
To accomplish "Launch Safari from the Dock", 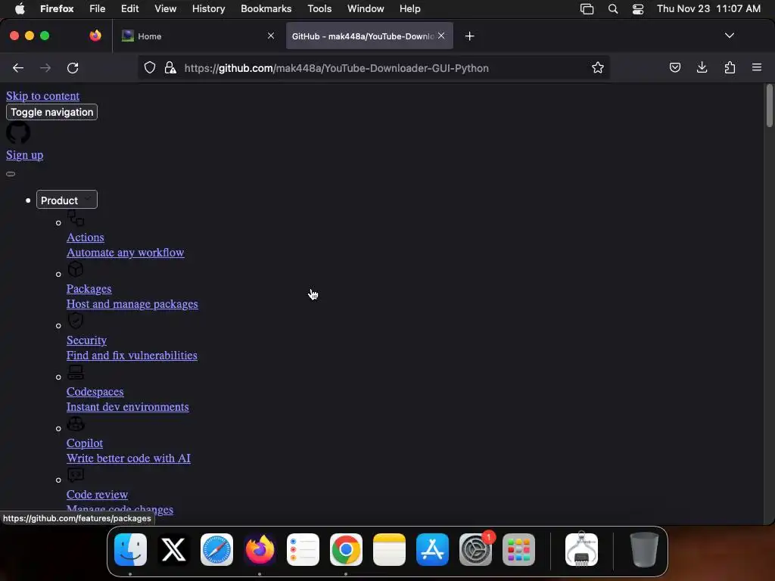I will (x=216, y=549).
